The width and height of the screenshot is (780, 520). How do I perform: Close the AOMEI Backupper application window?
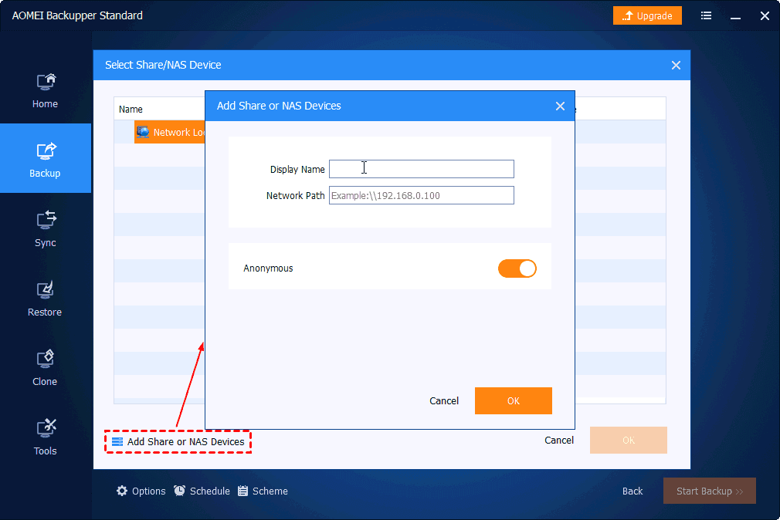pos(765,16)
